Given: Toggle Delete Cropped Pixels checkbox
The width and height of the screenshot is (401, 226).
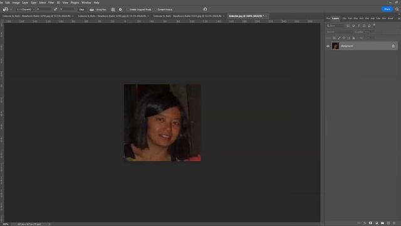Looking at the screenshot, I should click(128, 9).
